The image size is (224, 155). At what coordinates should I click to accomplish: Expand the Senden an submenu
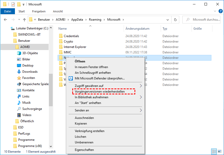pyautogui.click(x=141, y=110)
